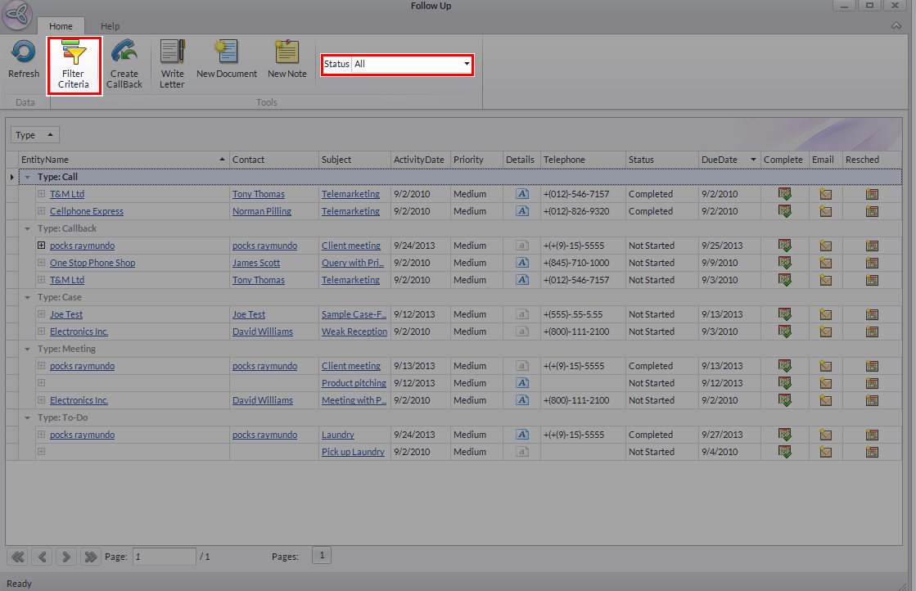Add a New Note from ribbon
The width and height of the screenshot is (916, 591).
(287, 52)
